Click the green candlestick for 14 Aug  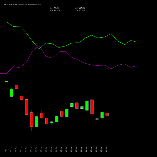(57, 119)
